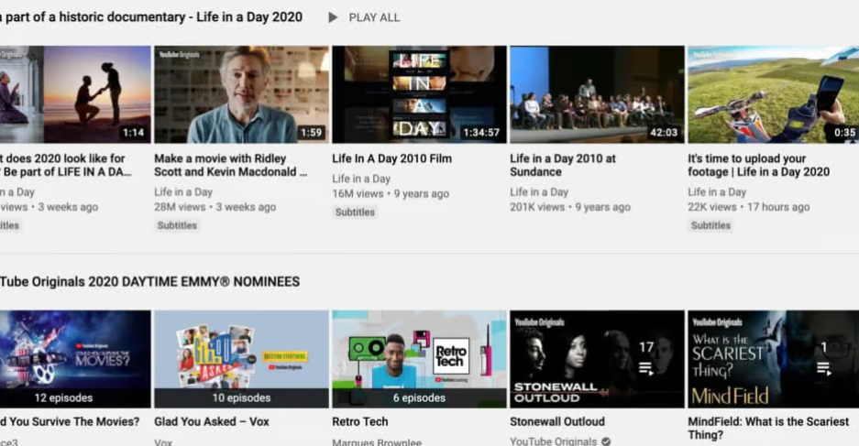Open the Vox channel link

click(x=163, y=441)
